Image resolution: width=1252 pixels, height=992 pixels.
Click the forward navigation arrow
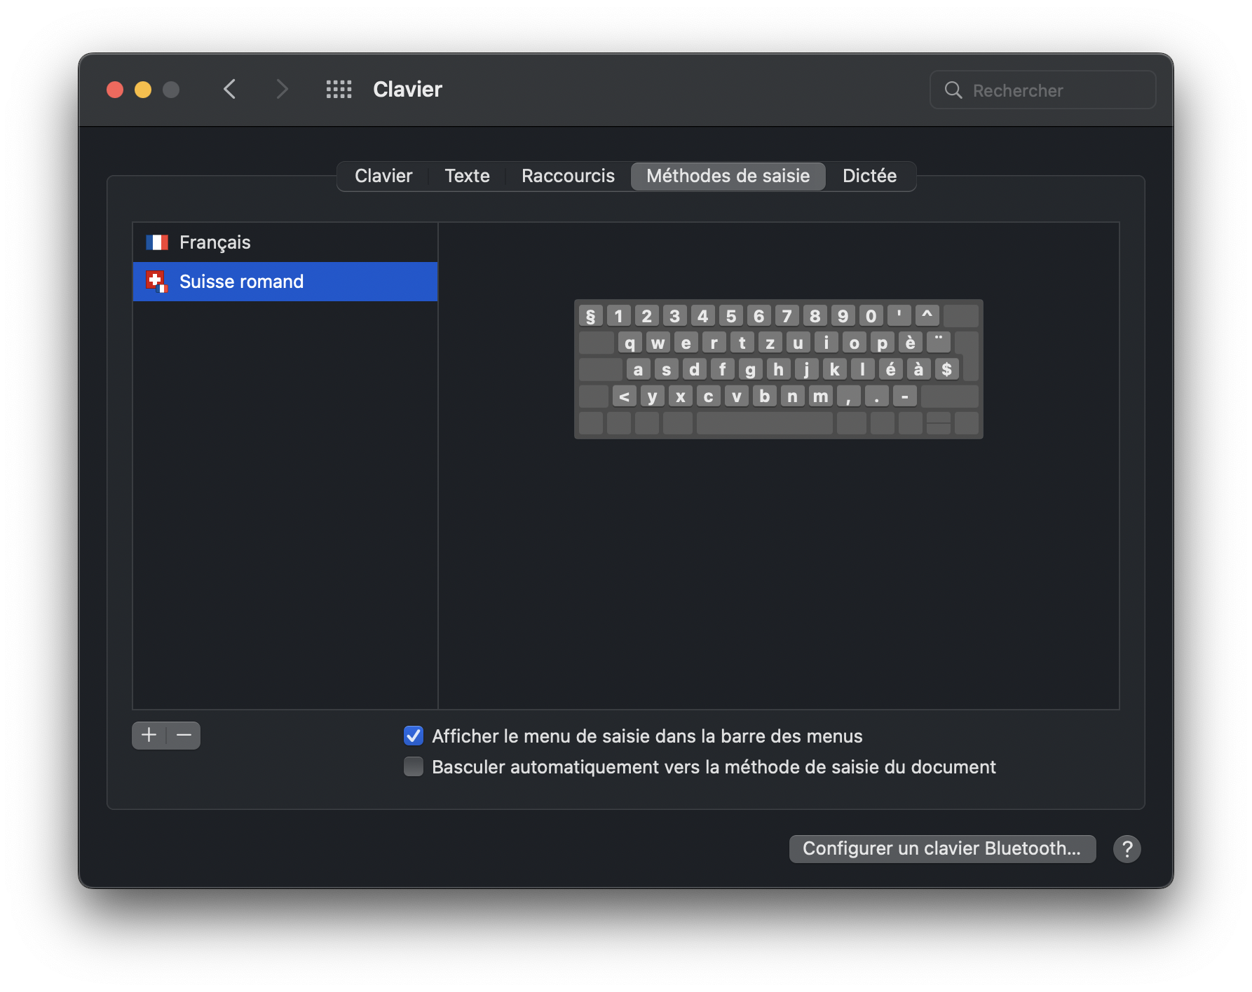(282, 89)
